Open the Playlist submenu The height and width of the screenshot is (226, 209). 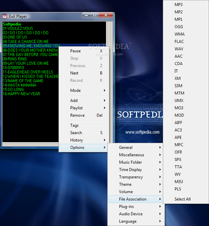84,108
